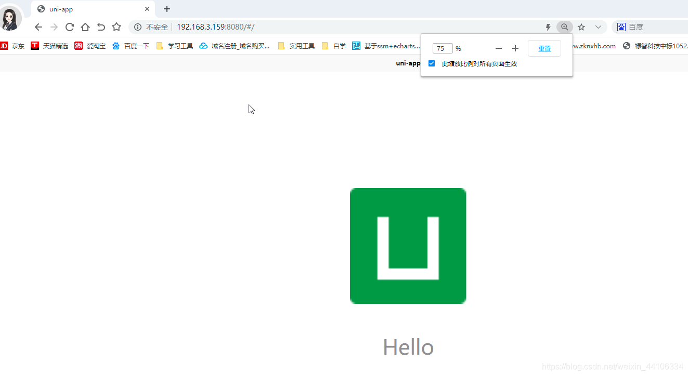Select the uni-app browser tab

coord(93,9)
